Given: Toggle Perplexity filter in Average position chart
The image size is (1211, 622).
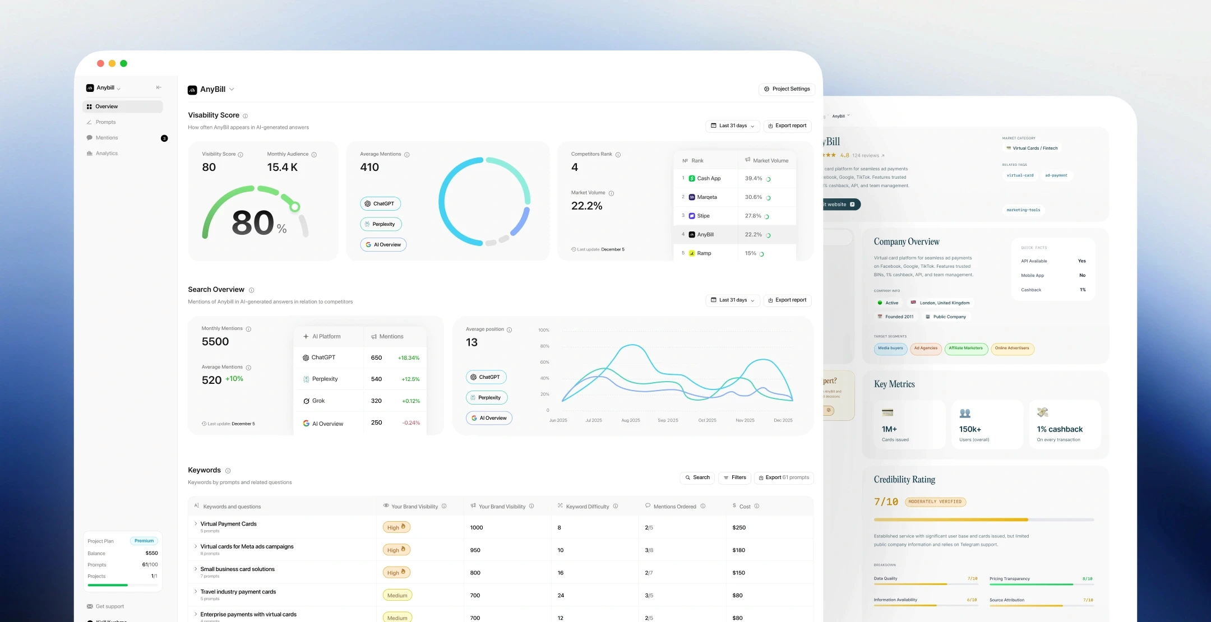Looking at the screenshot, I should [486, 398].
